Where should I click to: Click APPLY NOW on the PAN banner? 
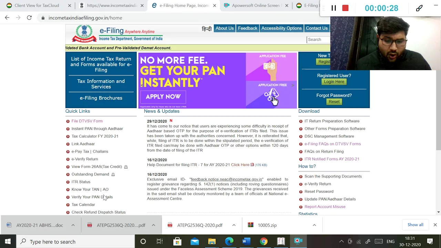(163, 97)
